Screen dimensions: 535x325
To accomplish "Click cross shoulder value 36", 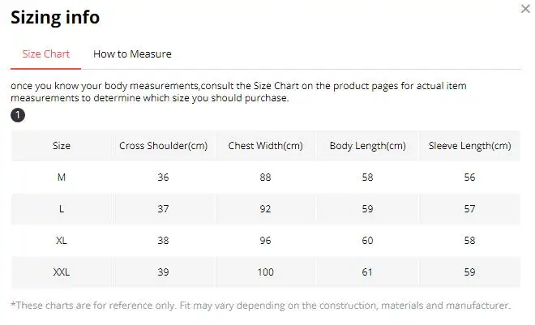I will (164, 177).
